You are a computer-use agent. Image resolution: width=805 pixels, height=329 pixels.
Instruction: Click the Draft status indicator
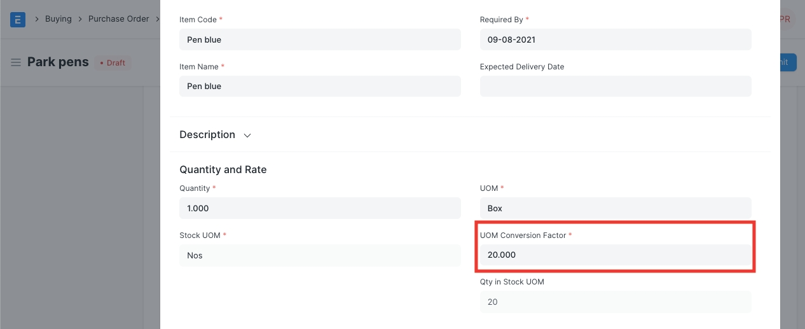[113, 63]
